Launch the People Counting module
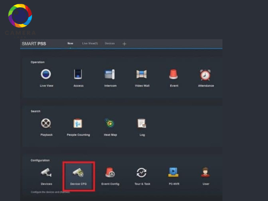 (x=78, y=124)
